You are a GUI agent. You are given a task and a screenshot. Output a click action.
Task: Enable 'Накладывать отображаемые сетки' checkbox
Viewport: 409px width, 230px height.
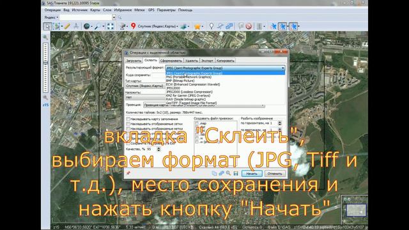[128, 124]
